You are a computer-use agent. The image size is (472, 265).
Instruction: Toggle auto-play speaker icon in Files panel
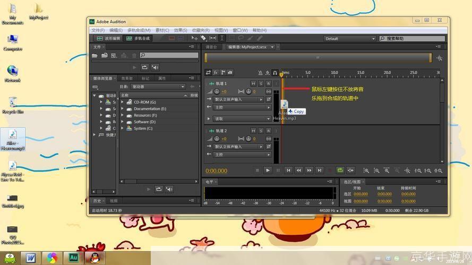tap(155, 67)
